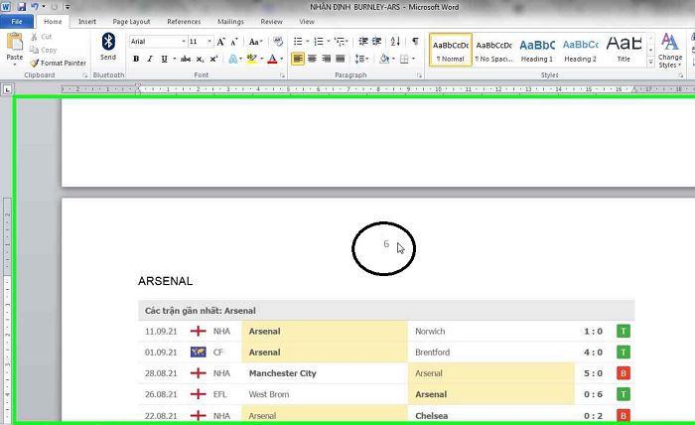695x425 pixels.
Task: Undo last action
Action: pos(35,7)
